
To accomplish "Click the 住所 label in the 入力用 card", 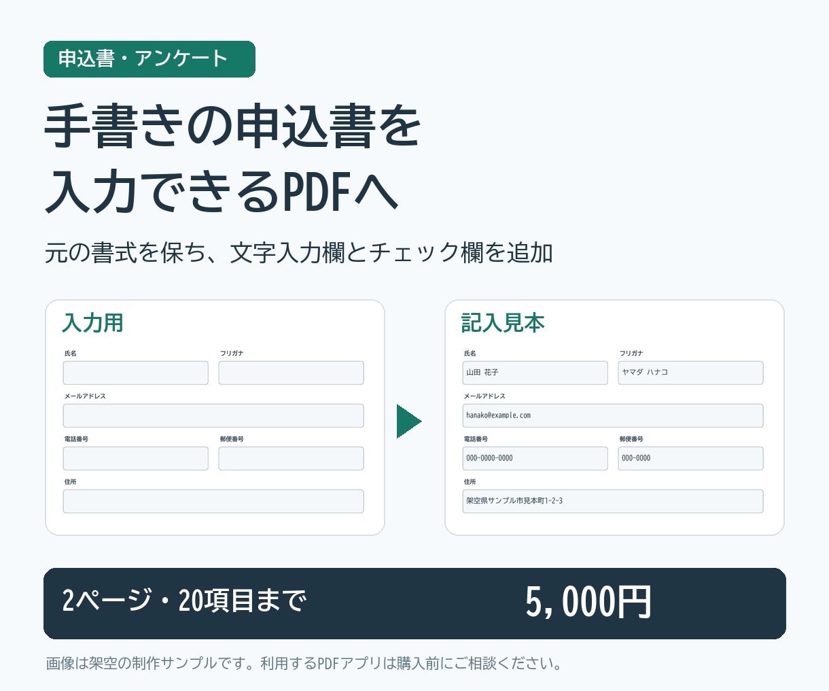I will [x=71, y=482].
